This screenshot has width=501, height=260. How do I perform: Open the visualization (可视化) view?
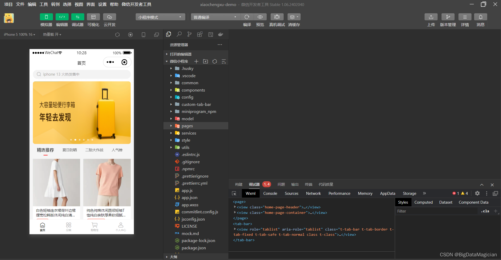click(x=93, y=17)
